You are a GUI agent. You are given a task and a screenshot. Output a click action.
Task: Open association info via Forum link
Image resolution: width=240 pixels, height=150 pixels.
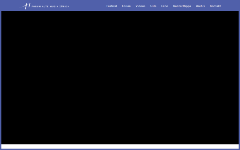point(126,6)
